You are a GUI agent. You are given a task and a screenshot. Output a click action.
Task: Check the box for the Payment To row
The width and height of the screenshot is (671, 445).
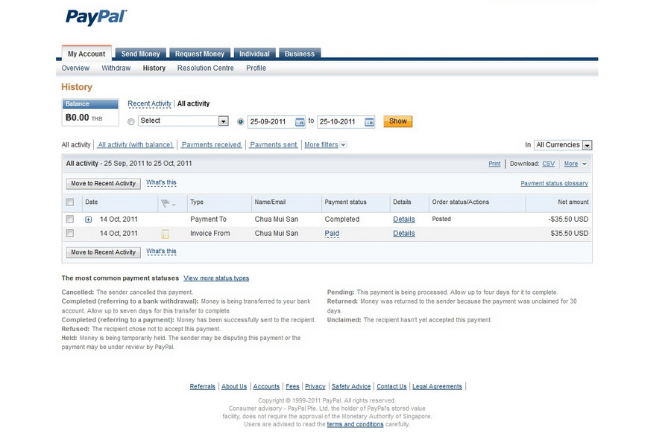(x=70, y=219)
